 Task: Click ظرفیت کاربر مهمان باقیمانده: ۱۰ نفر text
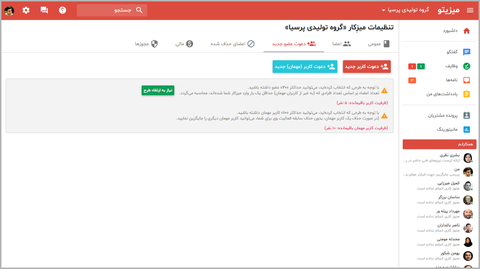(x=356, y=128)
